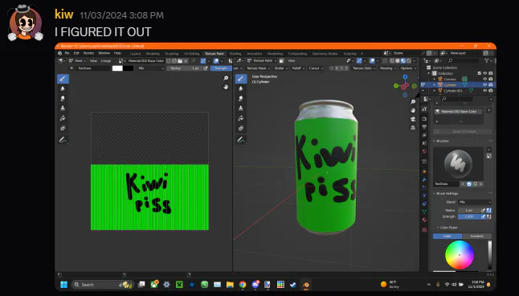Select the Mask tool in the 3D viewport toolbar

point(241,128)
